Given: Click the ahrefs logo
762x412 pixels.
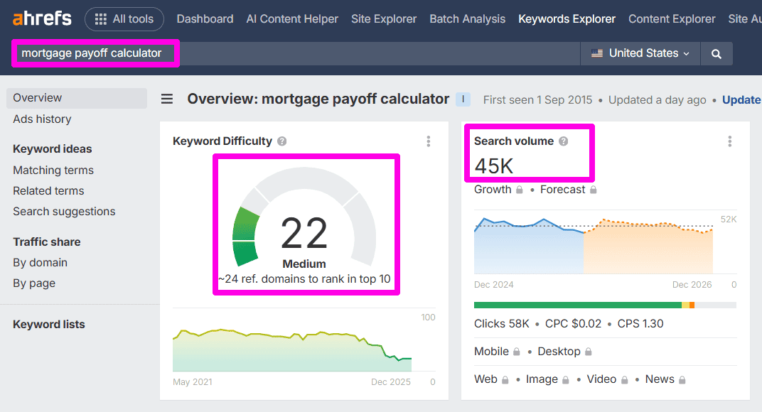Looking at the screenshot, I should point(41,18).
